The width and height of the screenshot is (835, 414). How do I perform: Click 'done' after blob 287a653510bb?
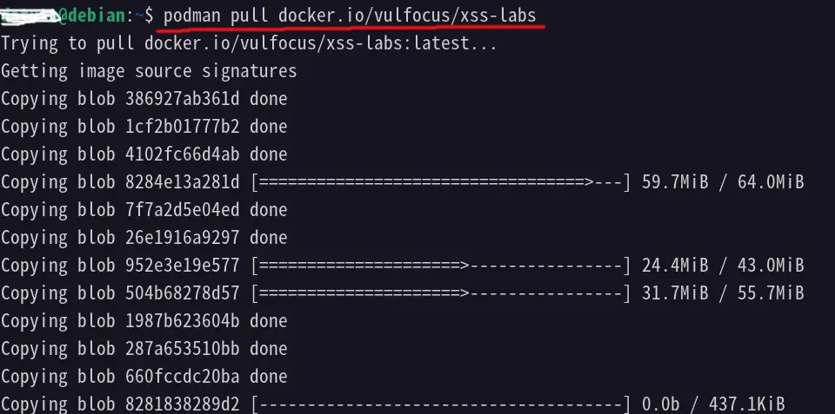point(269,348)
